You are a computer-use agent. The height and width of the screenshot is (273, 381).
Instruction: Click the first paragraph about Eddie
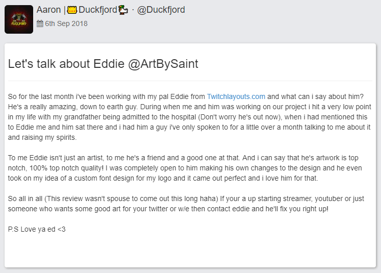[190, 117]
